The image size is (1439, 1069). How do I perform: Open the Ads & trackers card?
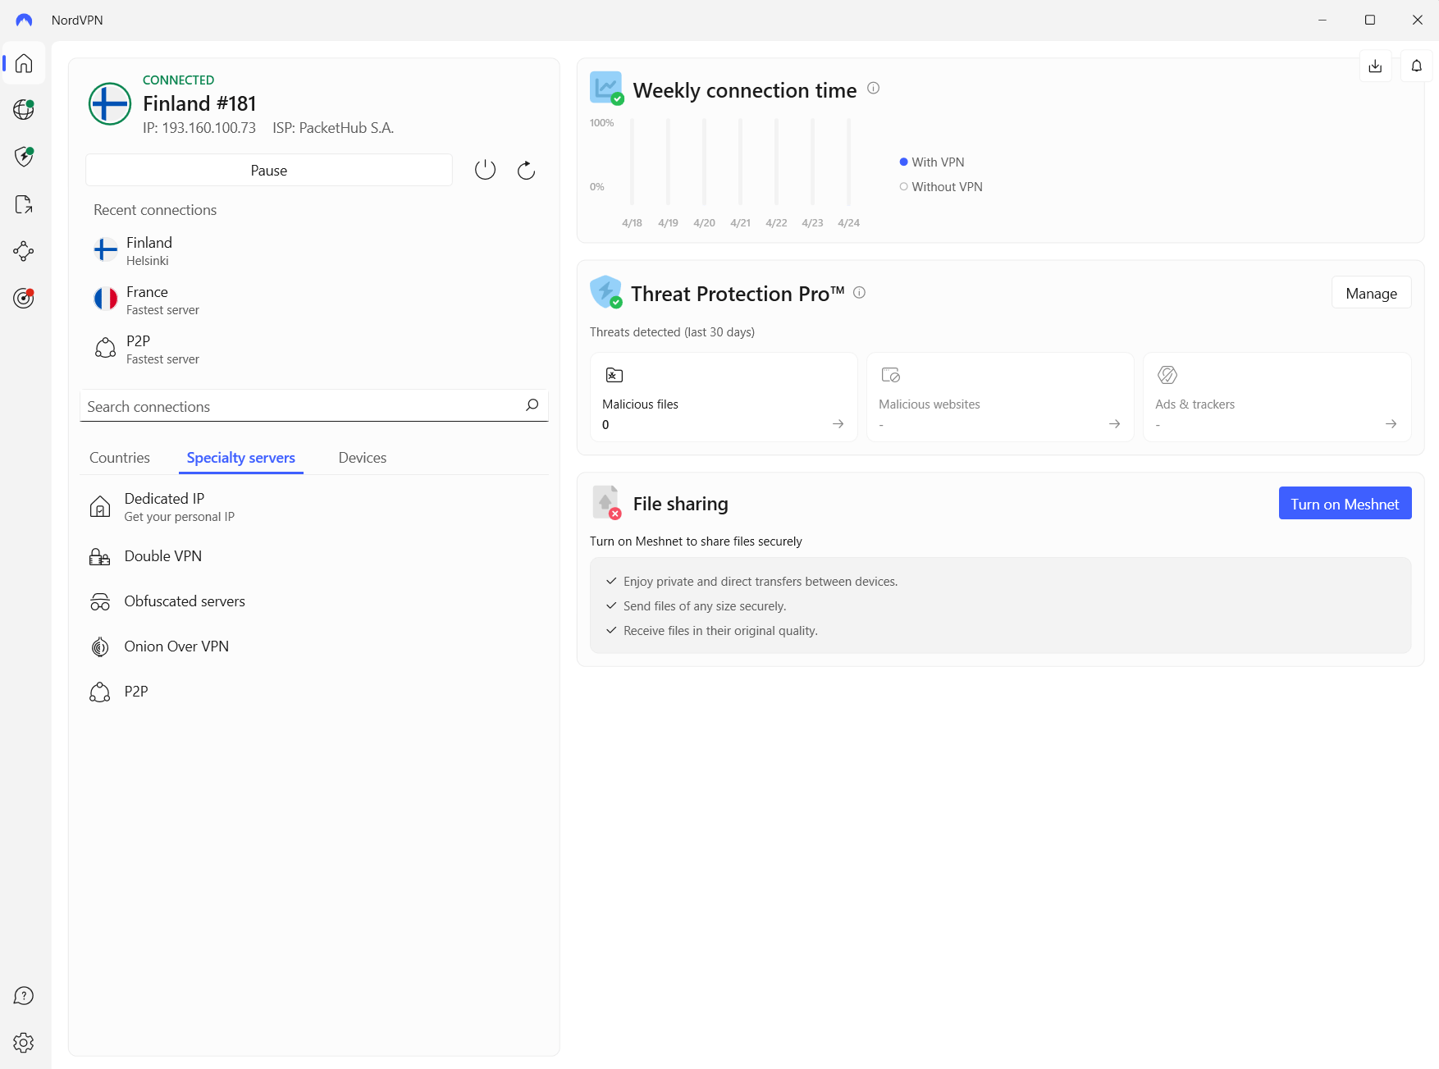click(1277, 397)
